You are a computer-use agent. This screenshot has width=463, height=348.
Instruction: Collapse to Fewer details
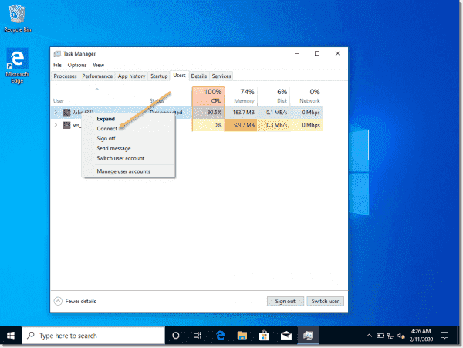pyautogui.click(x=76, y=301)
